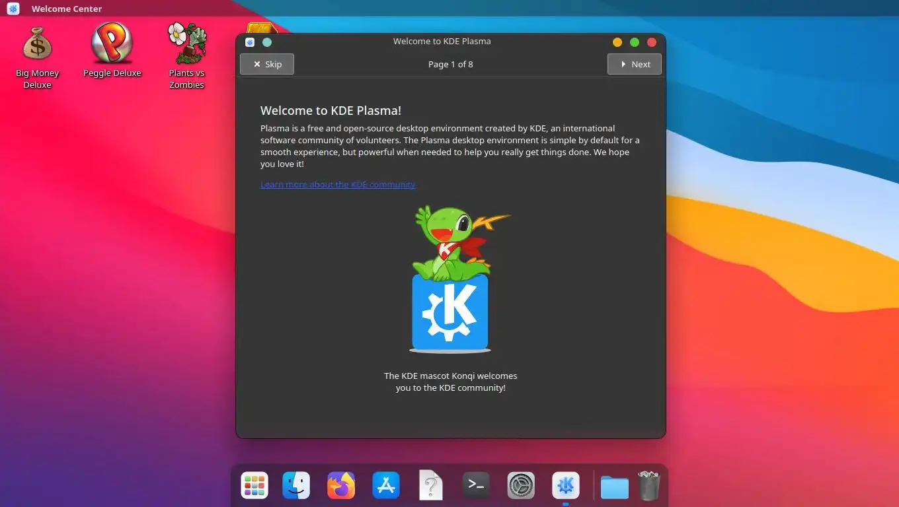Open the unknown document icon in dock

point(431,486)
